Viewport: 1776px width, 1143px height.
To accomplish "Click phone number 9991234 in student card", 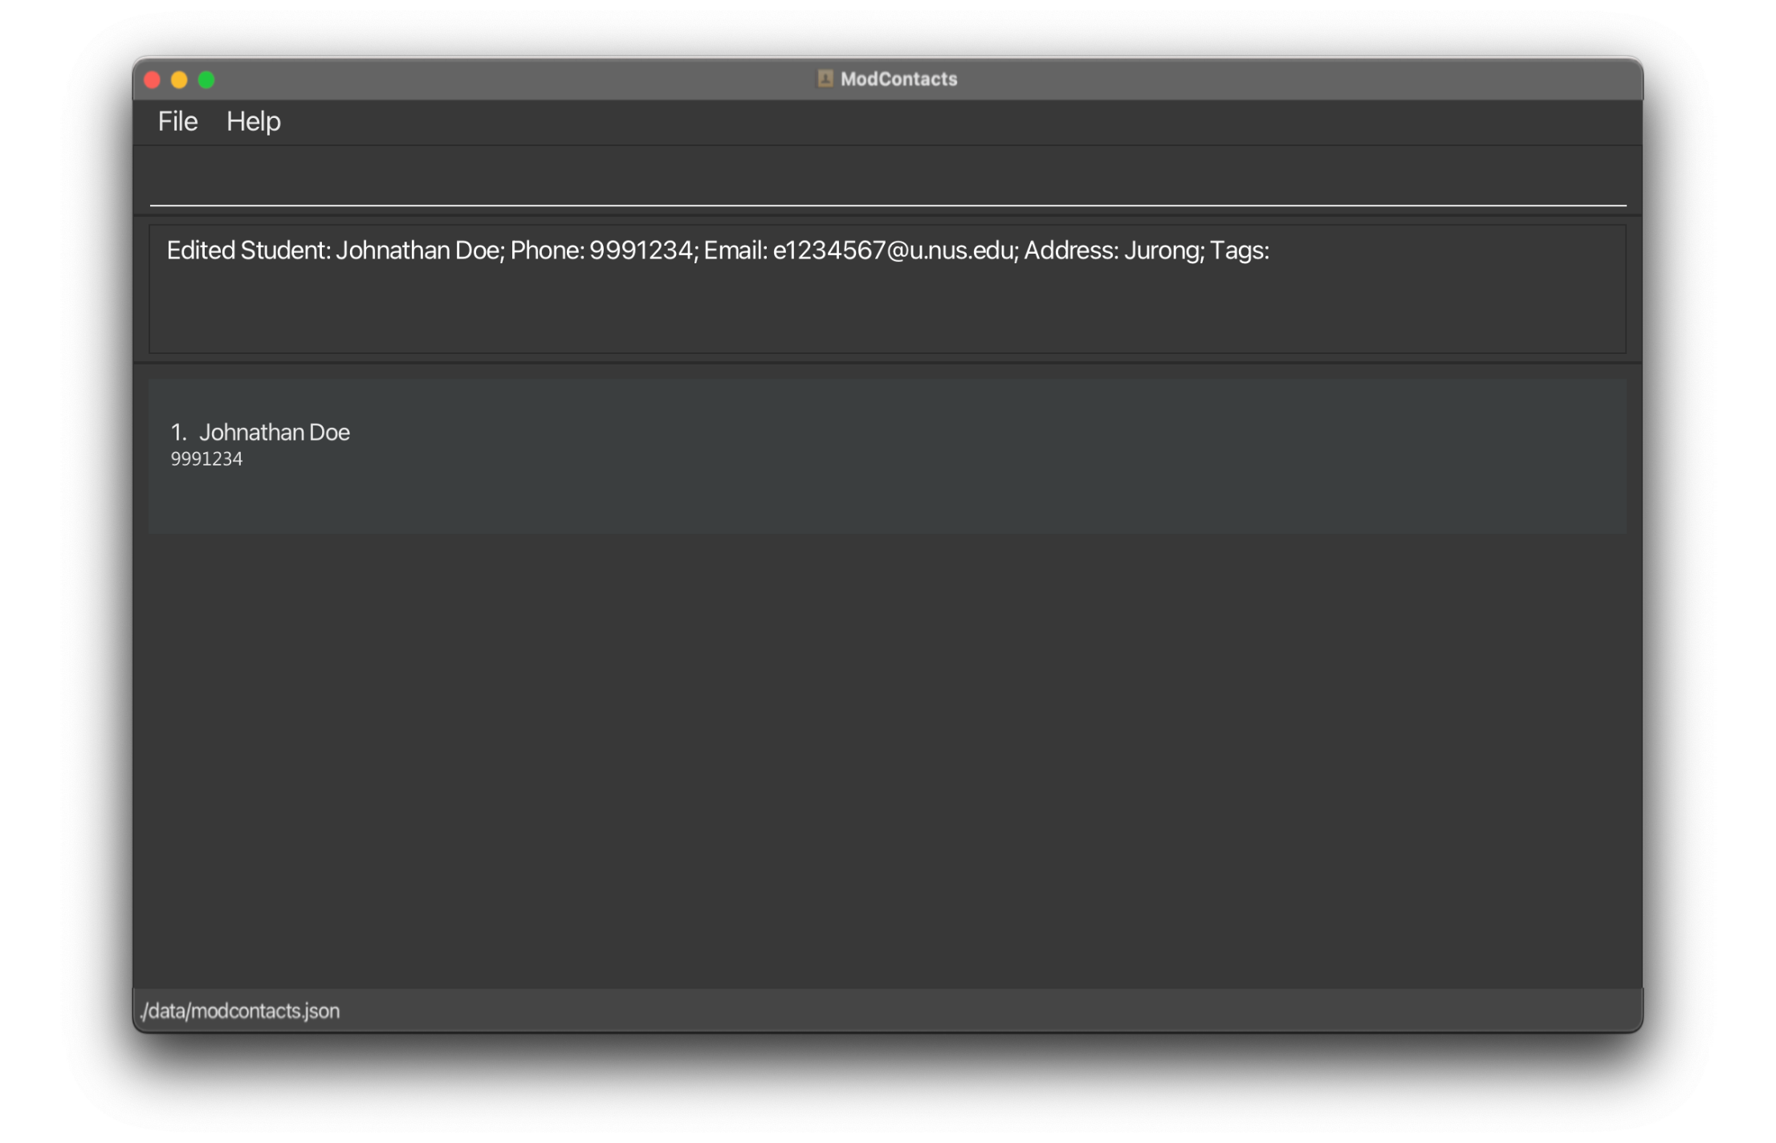I will (x=206, y=459).
